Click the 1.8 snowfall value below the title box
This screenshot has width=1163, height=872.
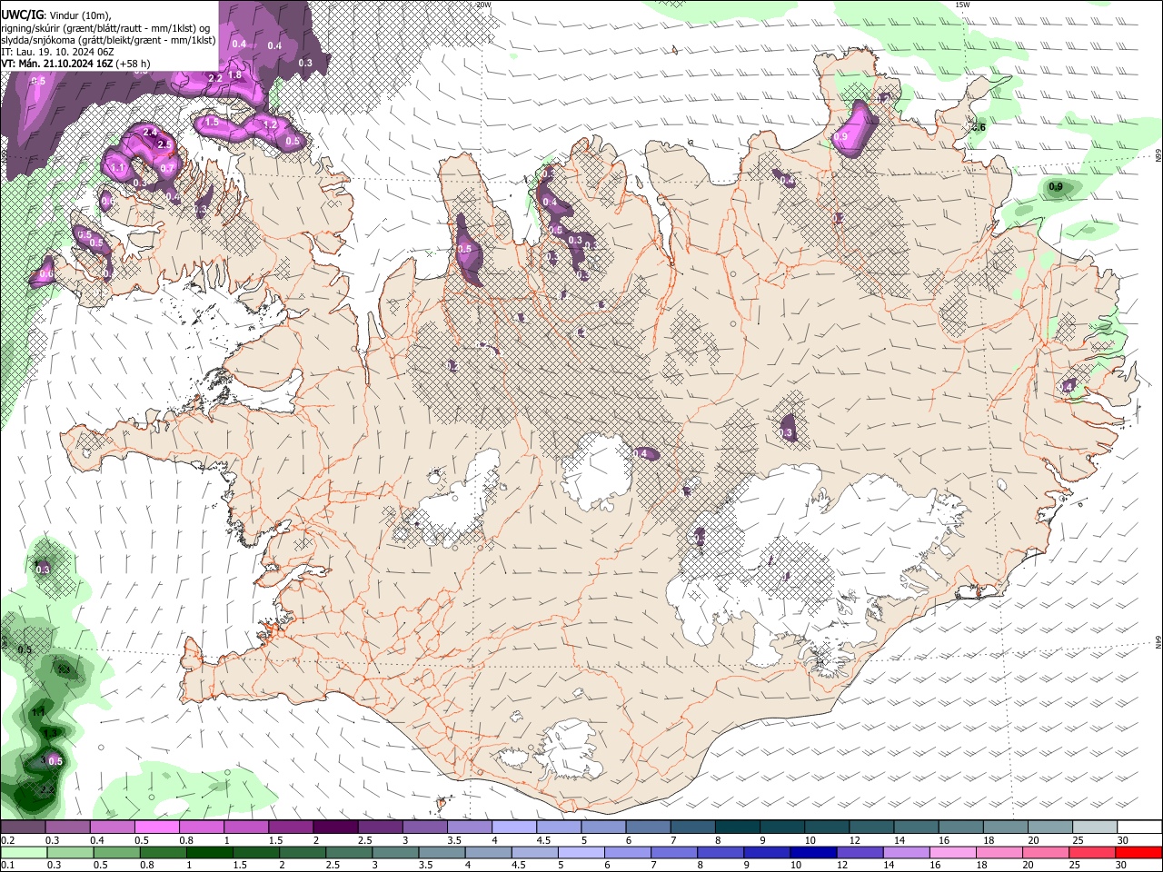(235, 74)
